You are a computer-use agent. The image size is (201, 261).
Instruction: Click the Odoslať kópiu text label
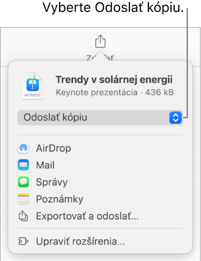coord(55,117)
